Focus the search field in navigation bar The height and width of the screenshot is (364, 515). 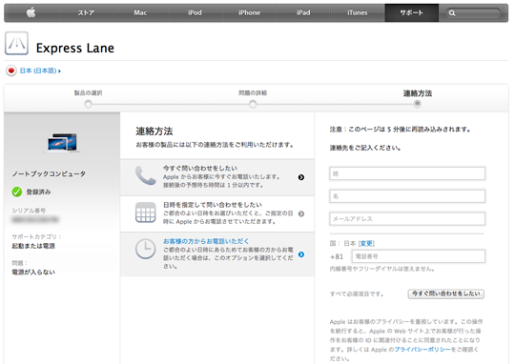(x=473, y=13)
